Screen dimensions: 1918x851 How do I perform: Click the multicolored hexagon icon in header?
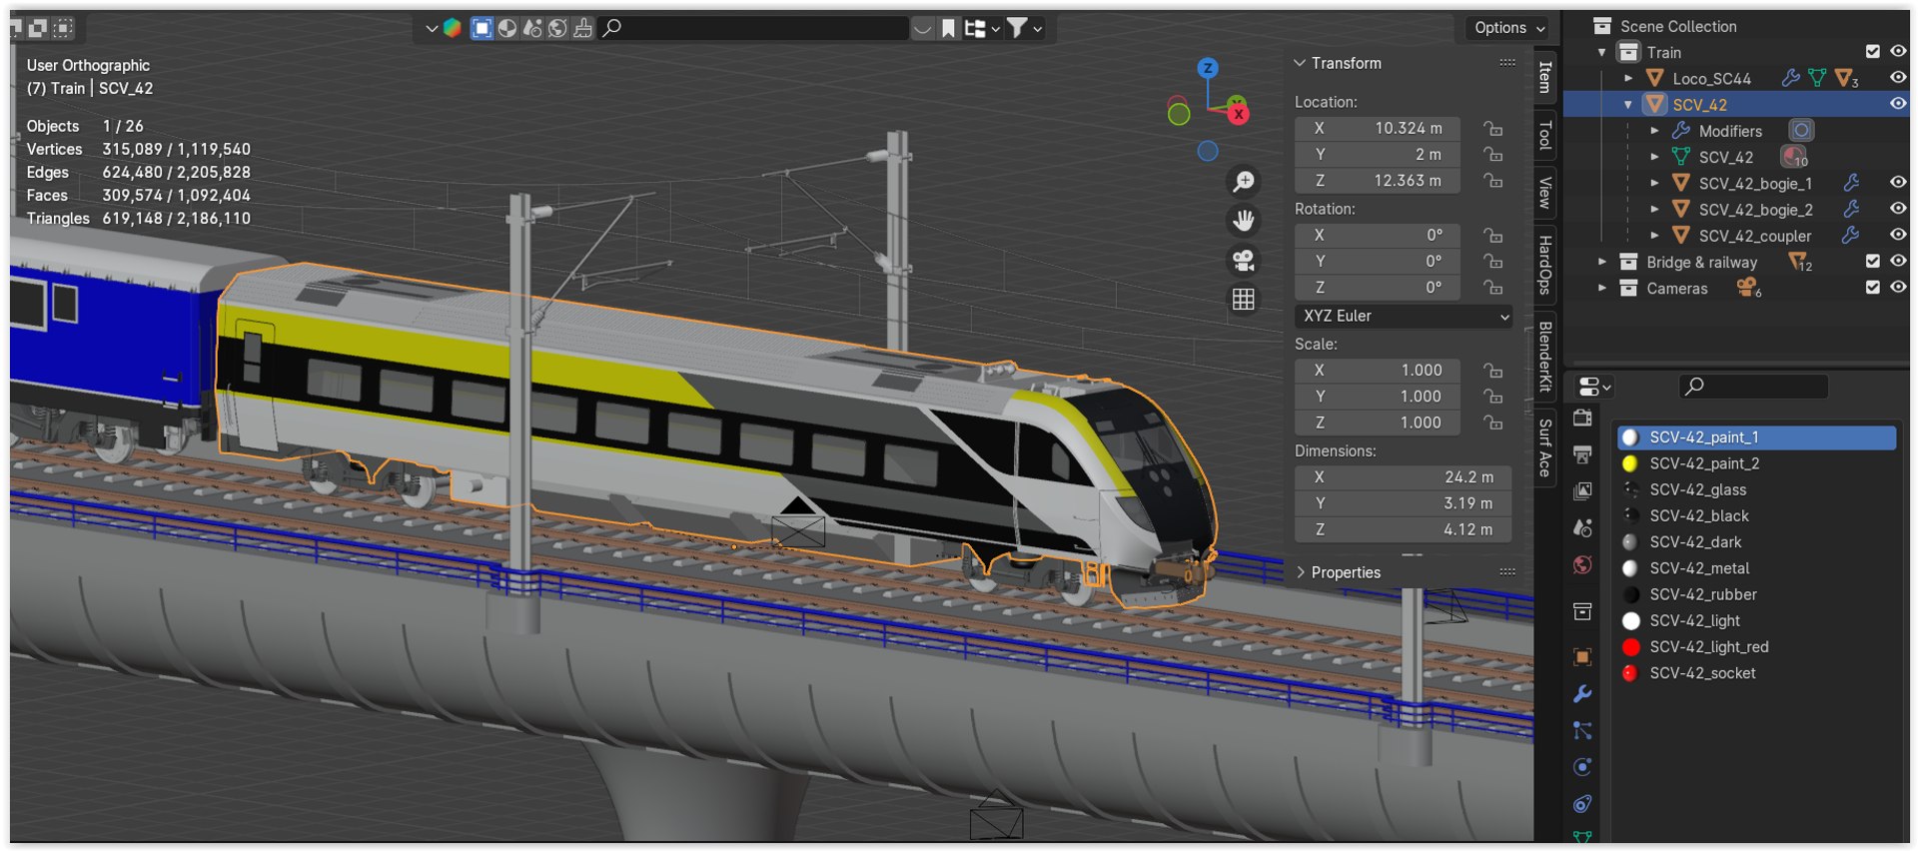(x=453, y=28)
